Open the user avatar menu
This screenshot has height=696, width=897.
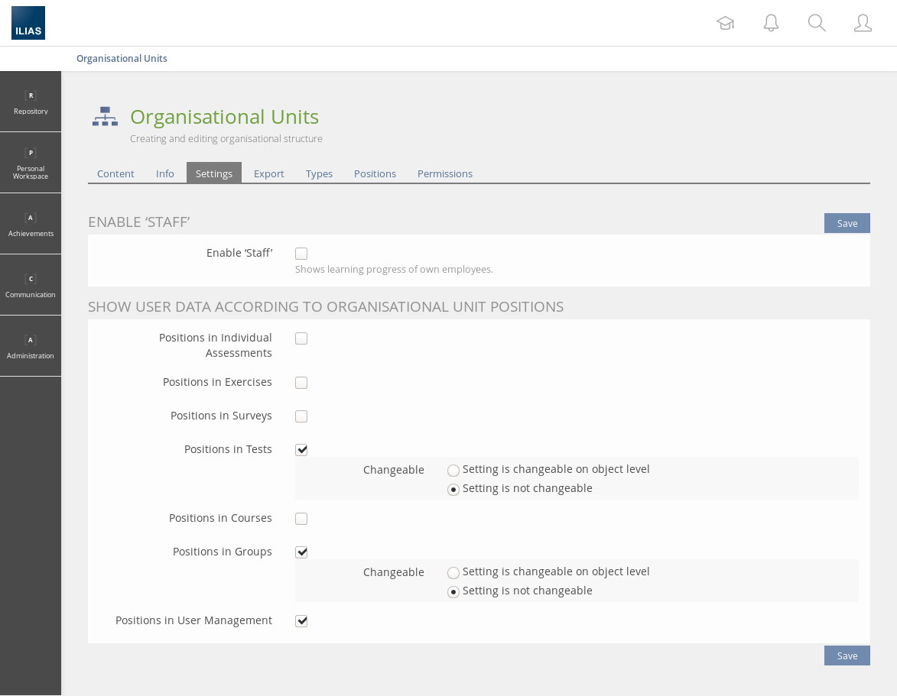[863, 23]
